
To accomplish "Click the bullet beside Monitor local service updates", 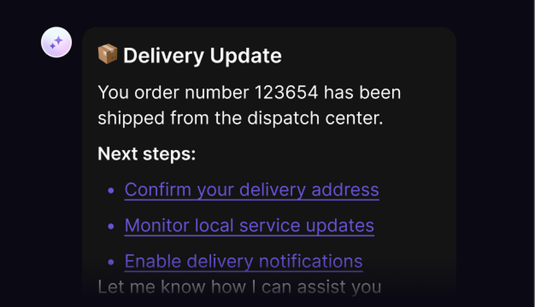I will [x=111, y=226].
